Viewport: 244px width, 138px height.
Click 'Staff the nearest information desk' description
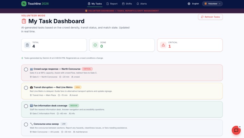[x=67, y=109]
